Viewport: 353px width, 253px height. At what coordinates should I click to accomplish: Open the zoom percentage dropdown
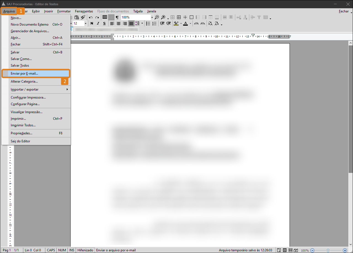(x=152, y=17)
